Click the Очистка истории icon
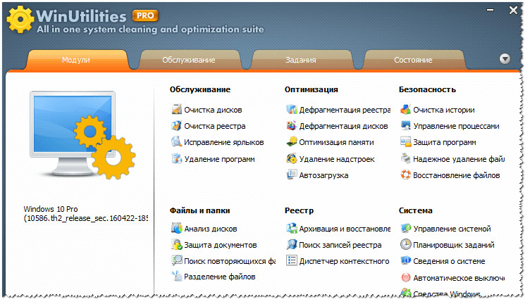 tap(406, 109)
